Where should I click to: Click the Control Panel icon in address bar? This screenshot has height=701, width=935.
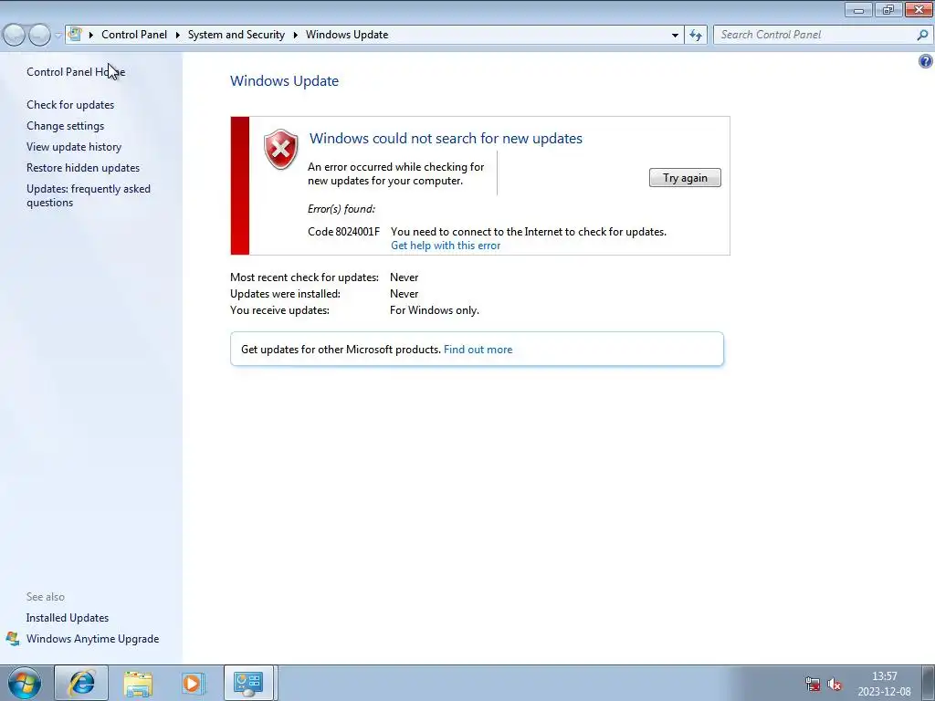[x=75, y=34]
